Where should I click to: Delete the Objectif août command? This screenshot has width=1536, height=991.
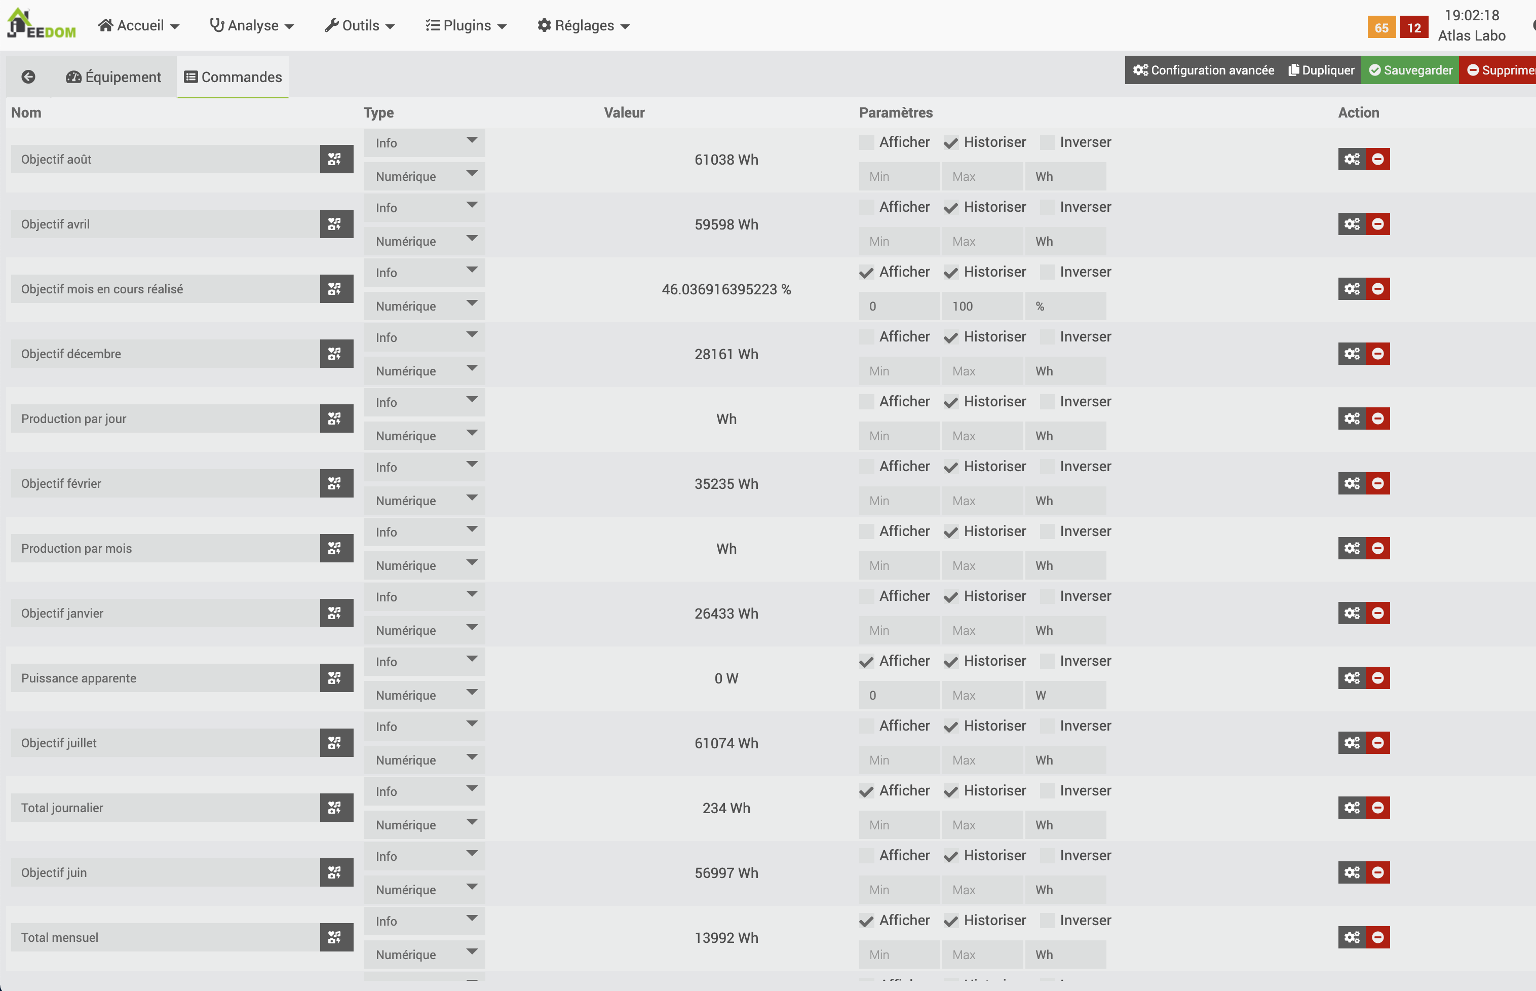pyautogui.click(x=1378, y=159)
